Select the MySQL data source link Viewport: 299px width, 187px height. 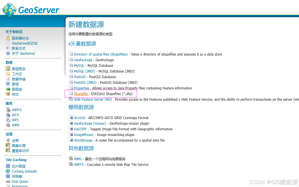pos(79,66)
